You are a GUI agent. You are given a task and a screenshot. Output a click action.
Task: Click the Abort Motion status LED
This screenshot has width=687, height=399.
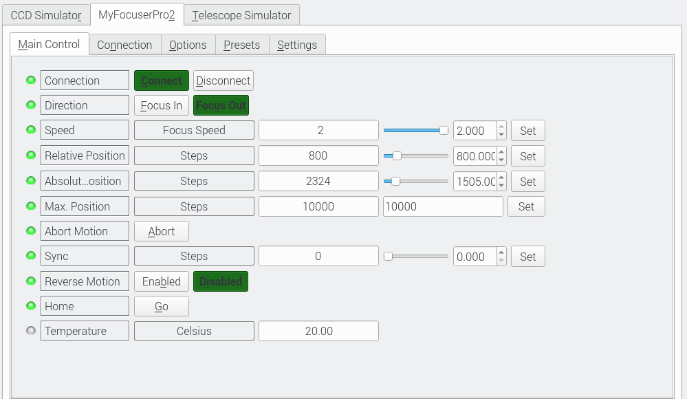31,230
